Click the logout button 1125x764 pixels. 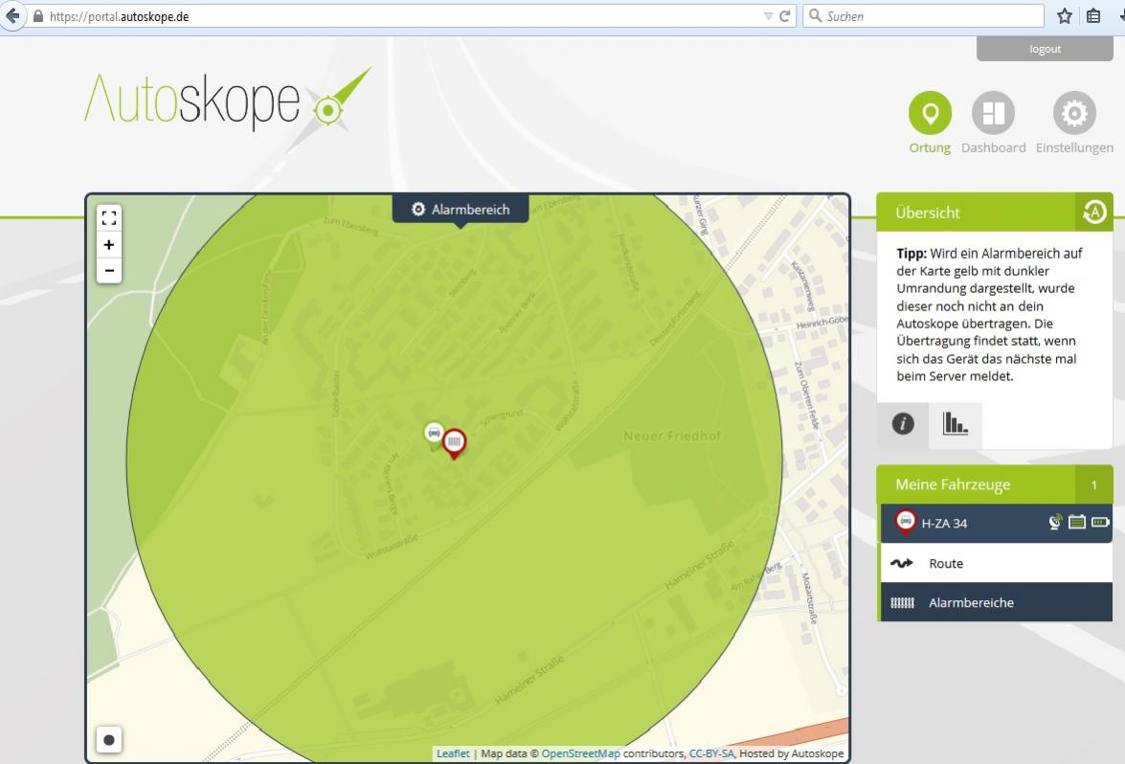1045,49
